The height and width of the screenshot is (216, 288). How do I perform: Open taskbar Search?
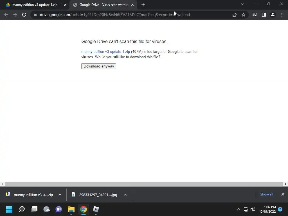(x=22, y=209)
